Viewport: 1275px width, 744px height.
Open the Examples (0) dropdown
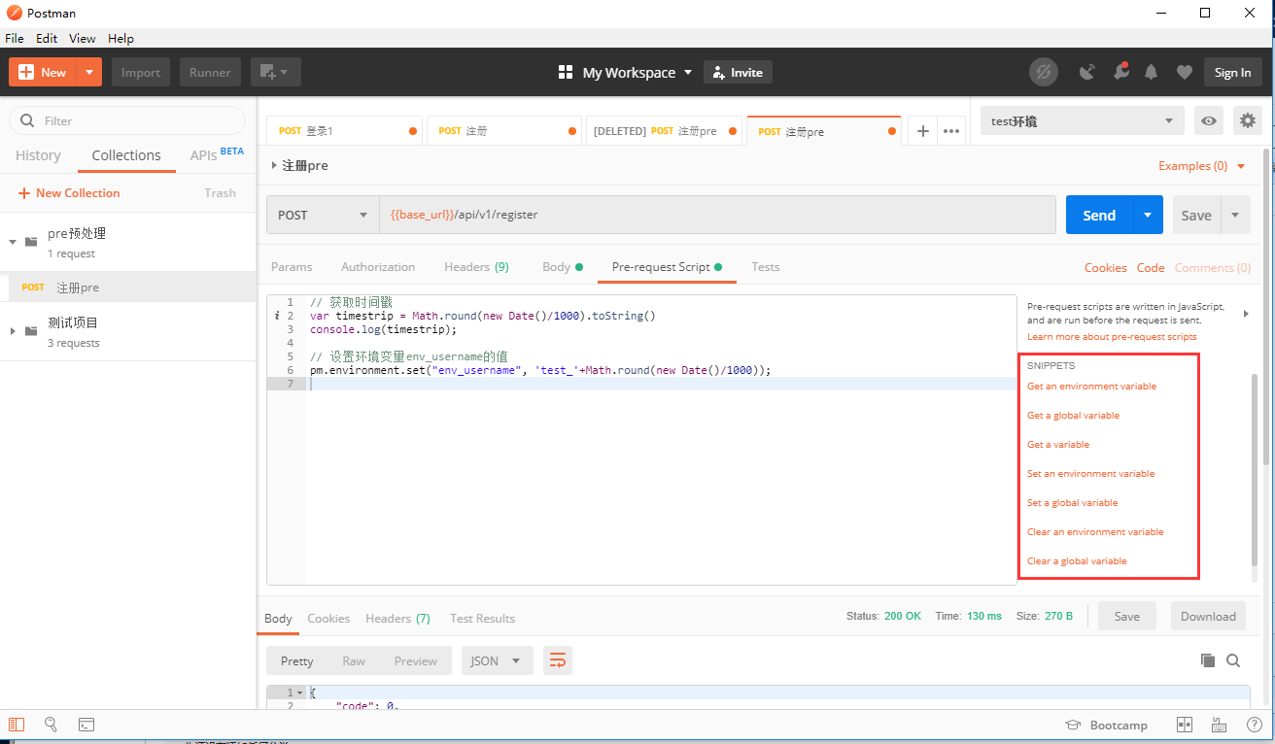[x=1202, y=166]
